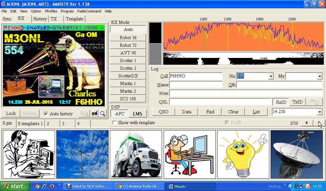Select the radio operator drawing thumbnail
Viewport: 326px width, 191px height.
pos(29,154)
